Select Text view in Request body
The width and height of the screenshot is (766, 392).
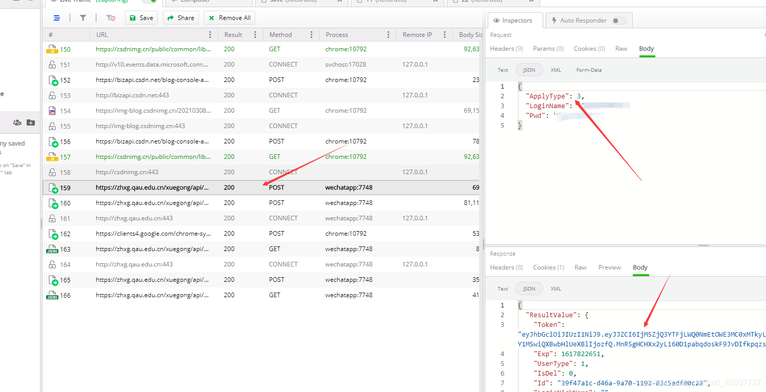click(503, 70)
